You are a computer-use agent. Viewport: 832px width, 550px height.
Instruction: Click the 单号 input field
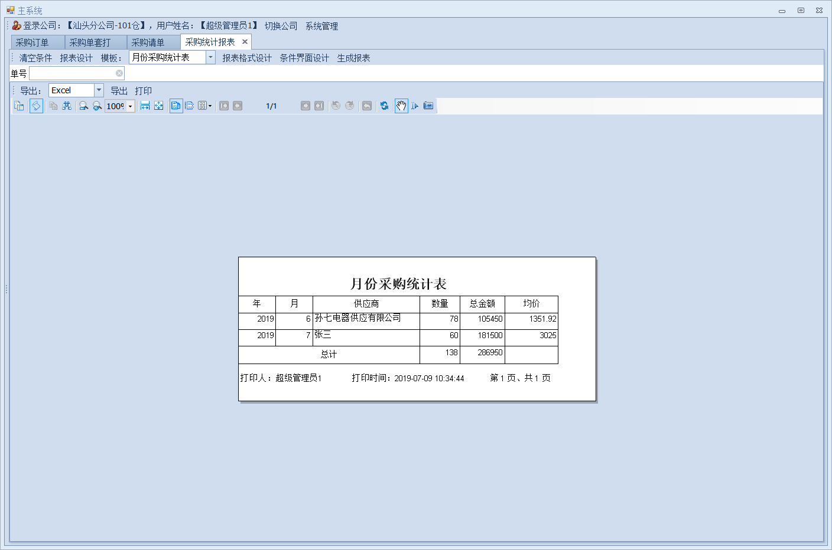click(77, 73)
